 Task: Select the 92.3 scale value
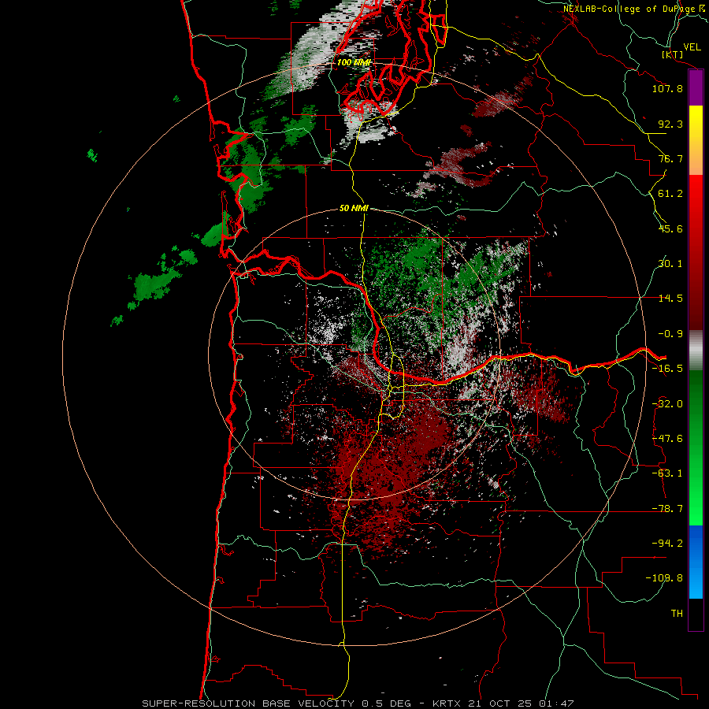(670, 124)
